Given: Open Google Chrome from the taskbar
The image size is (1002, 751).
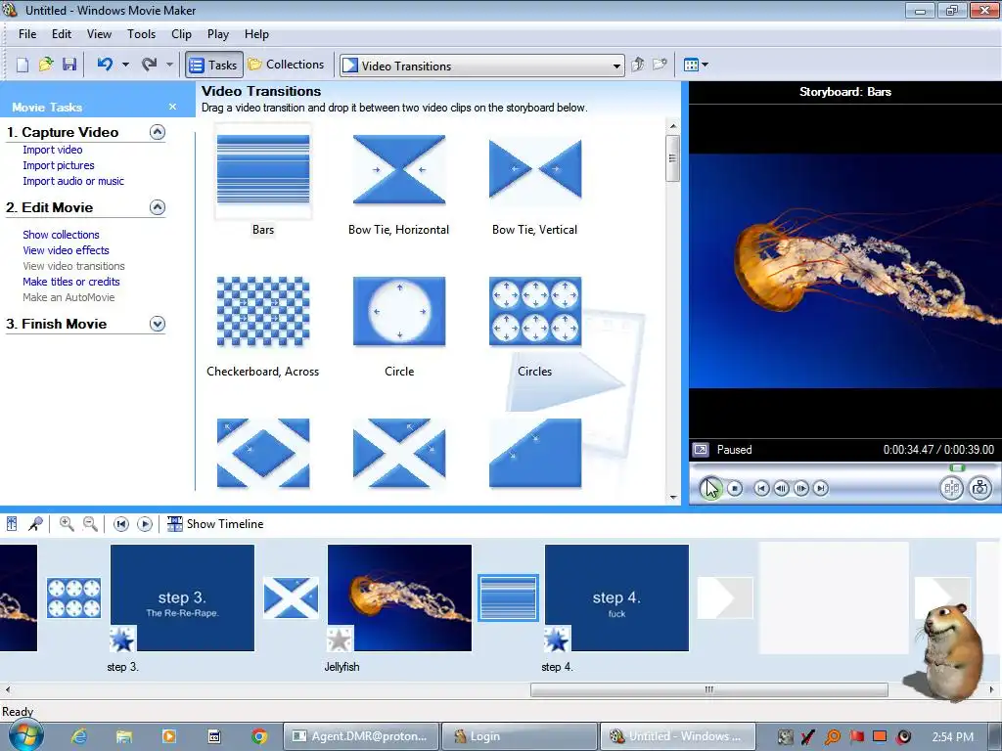Looking at the screenshot, I should [x=258, y=736].
